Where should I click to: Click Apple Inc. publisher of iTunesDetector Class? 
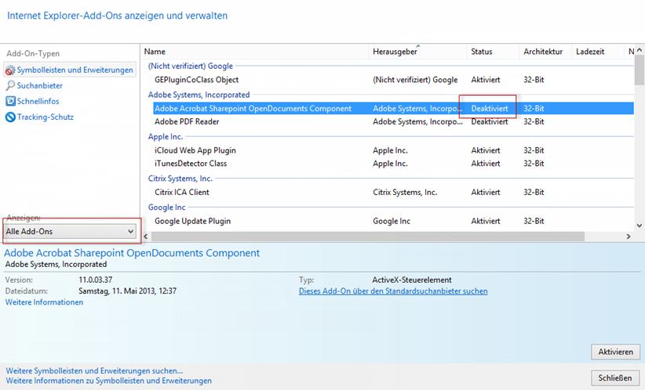[x=390, y=164]
